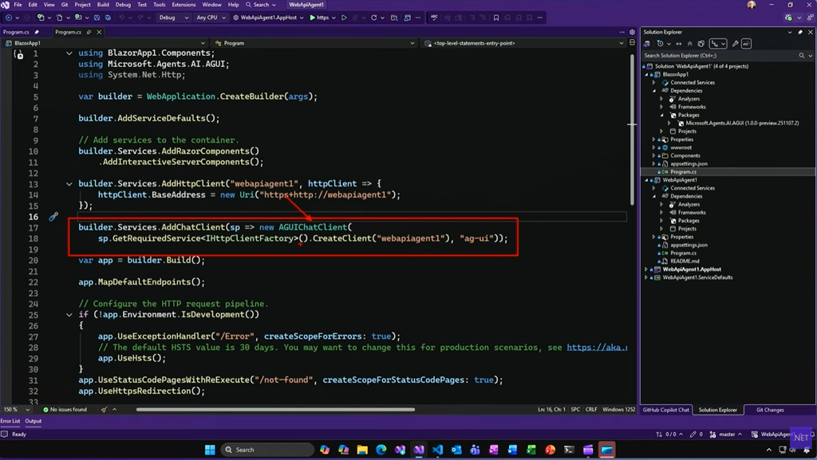Viewport: 817px width, 460px height.
Task: Toggle pin on the active Program.cs tab
Action: (89, 32)
